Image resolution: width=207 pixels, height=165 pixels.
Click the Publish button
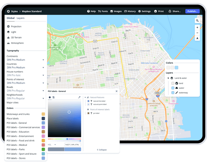192,11
